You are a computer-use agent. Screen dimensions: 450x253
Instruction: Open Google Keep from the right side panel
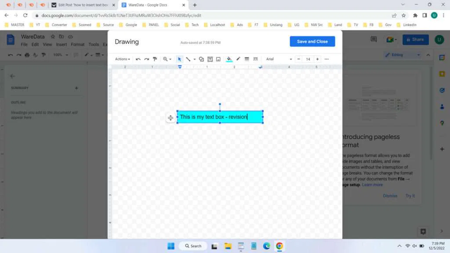pyautogui.click(x=442, y=73)
